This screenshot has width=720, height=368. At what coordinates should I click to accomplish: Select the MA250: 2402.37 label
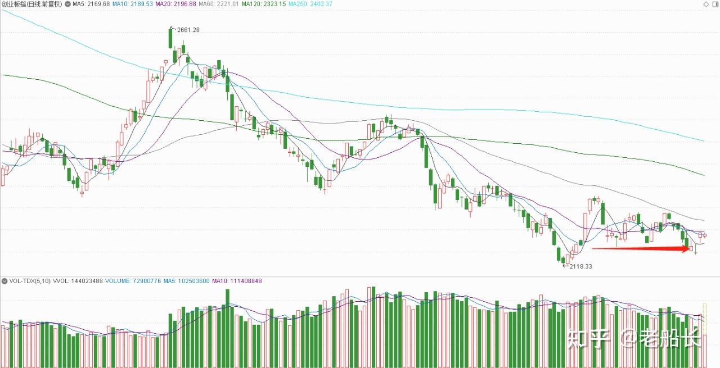pos(310,4)
